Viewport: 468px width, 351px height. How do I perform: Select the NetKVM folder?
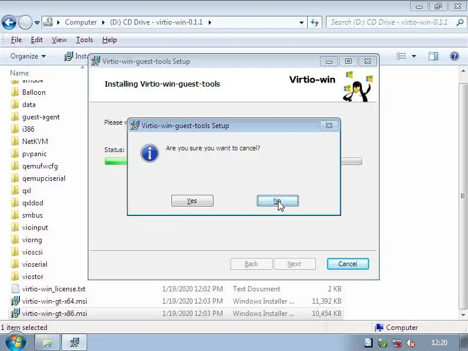pyautogui.click(x=35, y=142)
